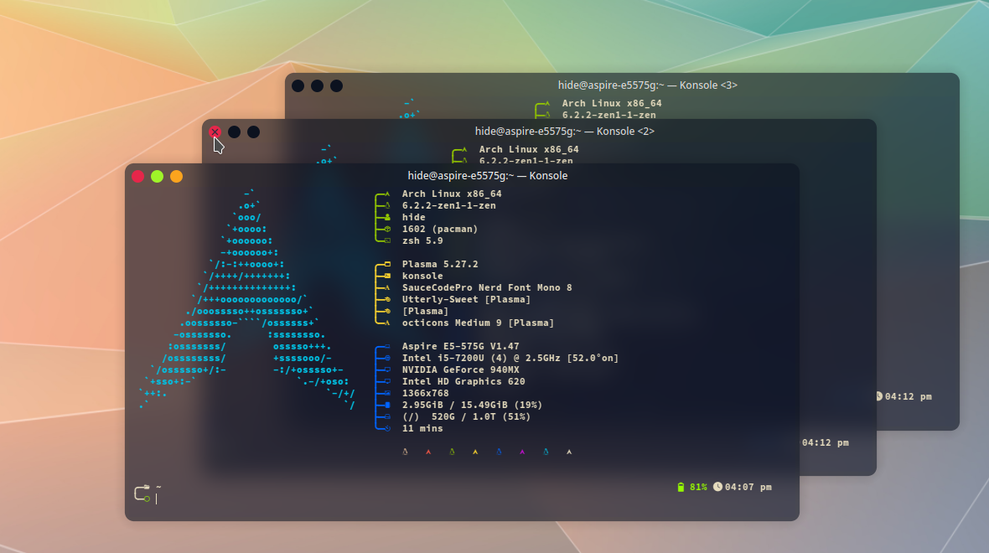Click the 'Utterly-Sweet [Plasma]' text
Viewport: 989px width, 553px height.
(466, 299)
